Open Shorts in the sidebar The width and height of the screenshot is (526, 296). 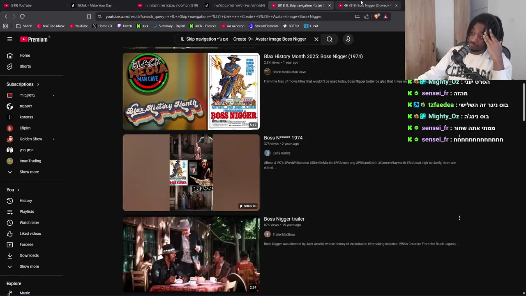(x=32, y=66)
